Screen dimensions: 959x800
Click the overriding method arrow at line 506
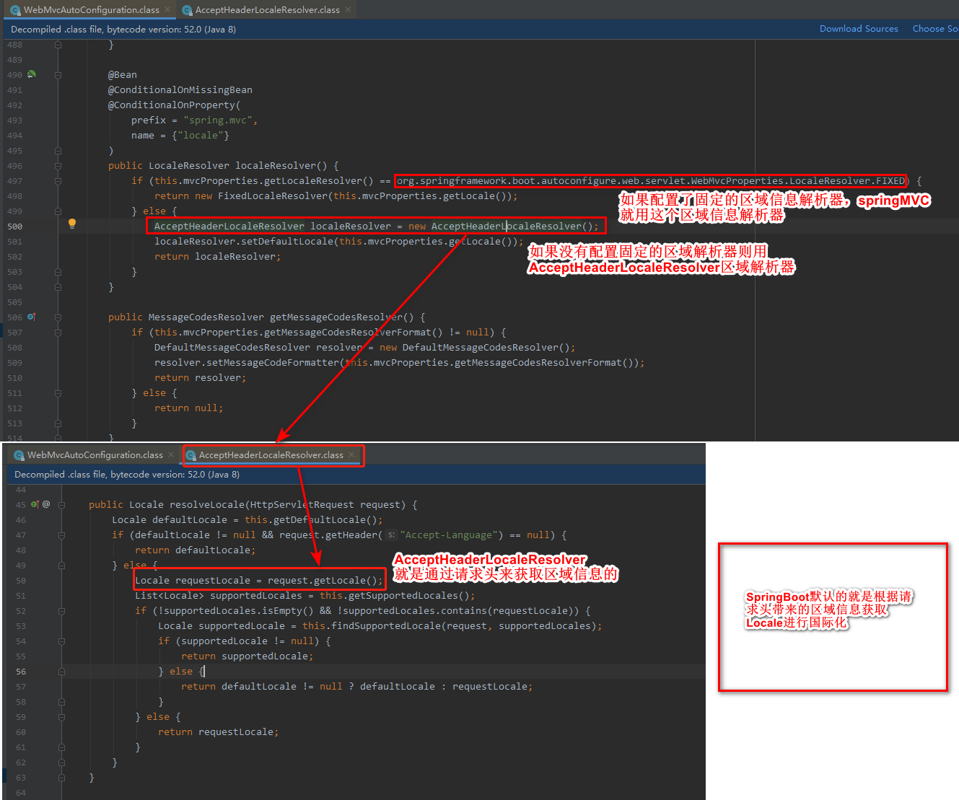click(30, 317)
